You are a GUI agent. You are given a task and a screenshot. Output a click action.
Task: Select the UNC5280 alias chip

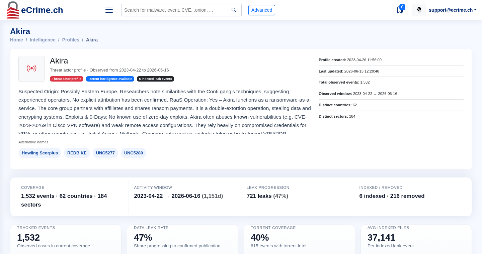pos(134,153)
